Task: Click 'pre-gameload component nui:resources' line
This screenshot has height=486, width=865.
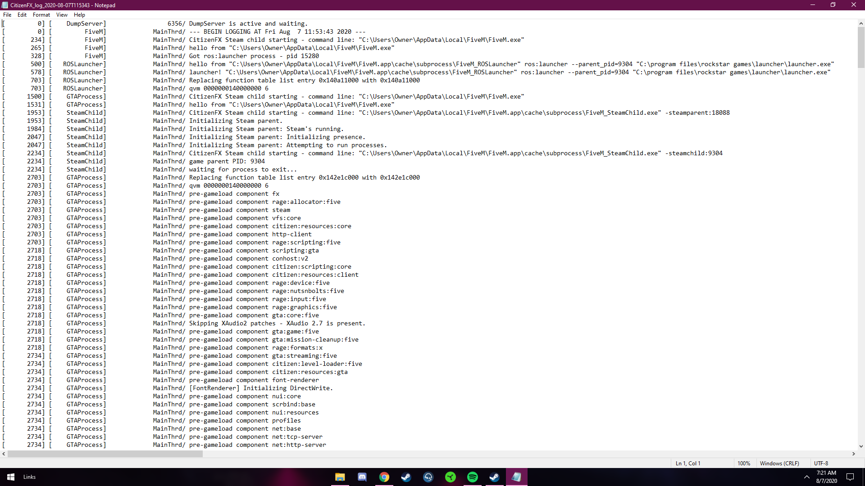Action: coord(254,413)
